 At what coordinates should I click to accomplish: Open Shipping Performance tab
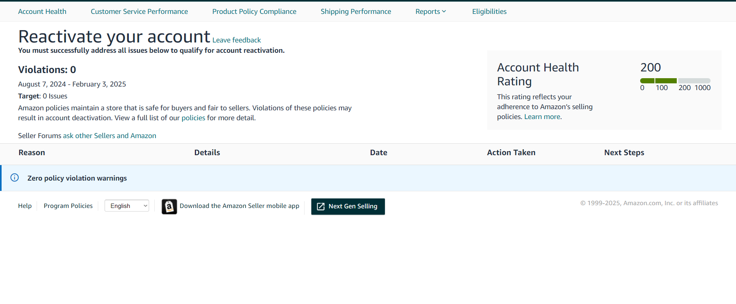[356, 12]
